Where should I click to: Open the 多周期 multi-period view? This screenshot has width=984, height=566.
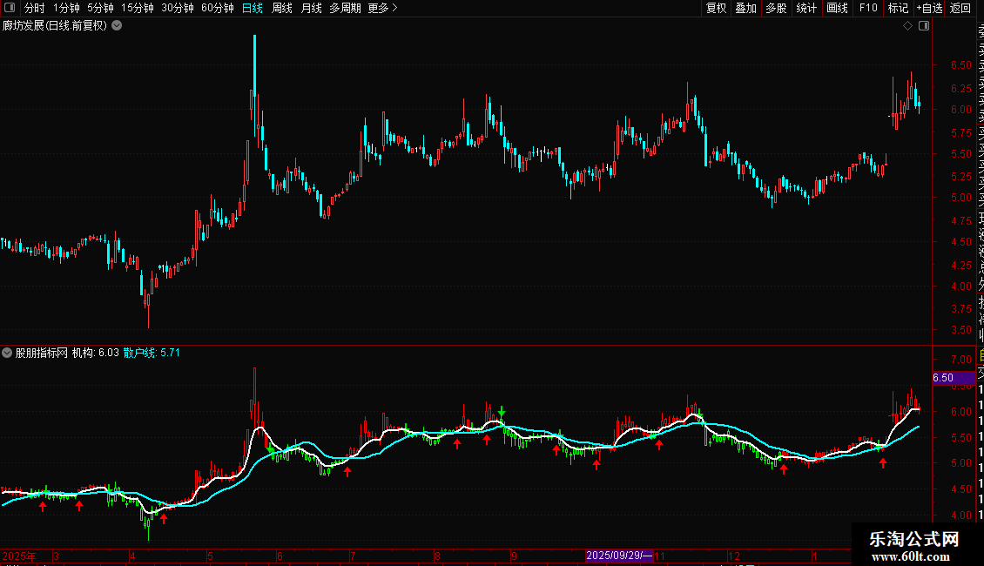tap(345, 8)
